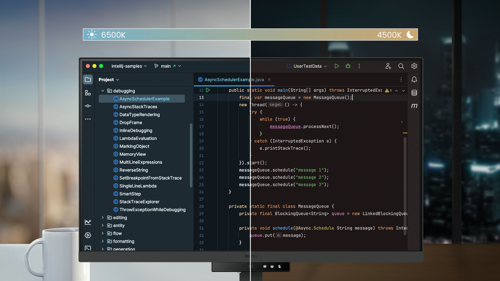
Task: Open the Commit tool window icon
Action: point(88,106)
